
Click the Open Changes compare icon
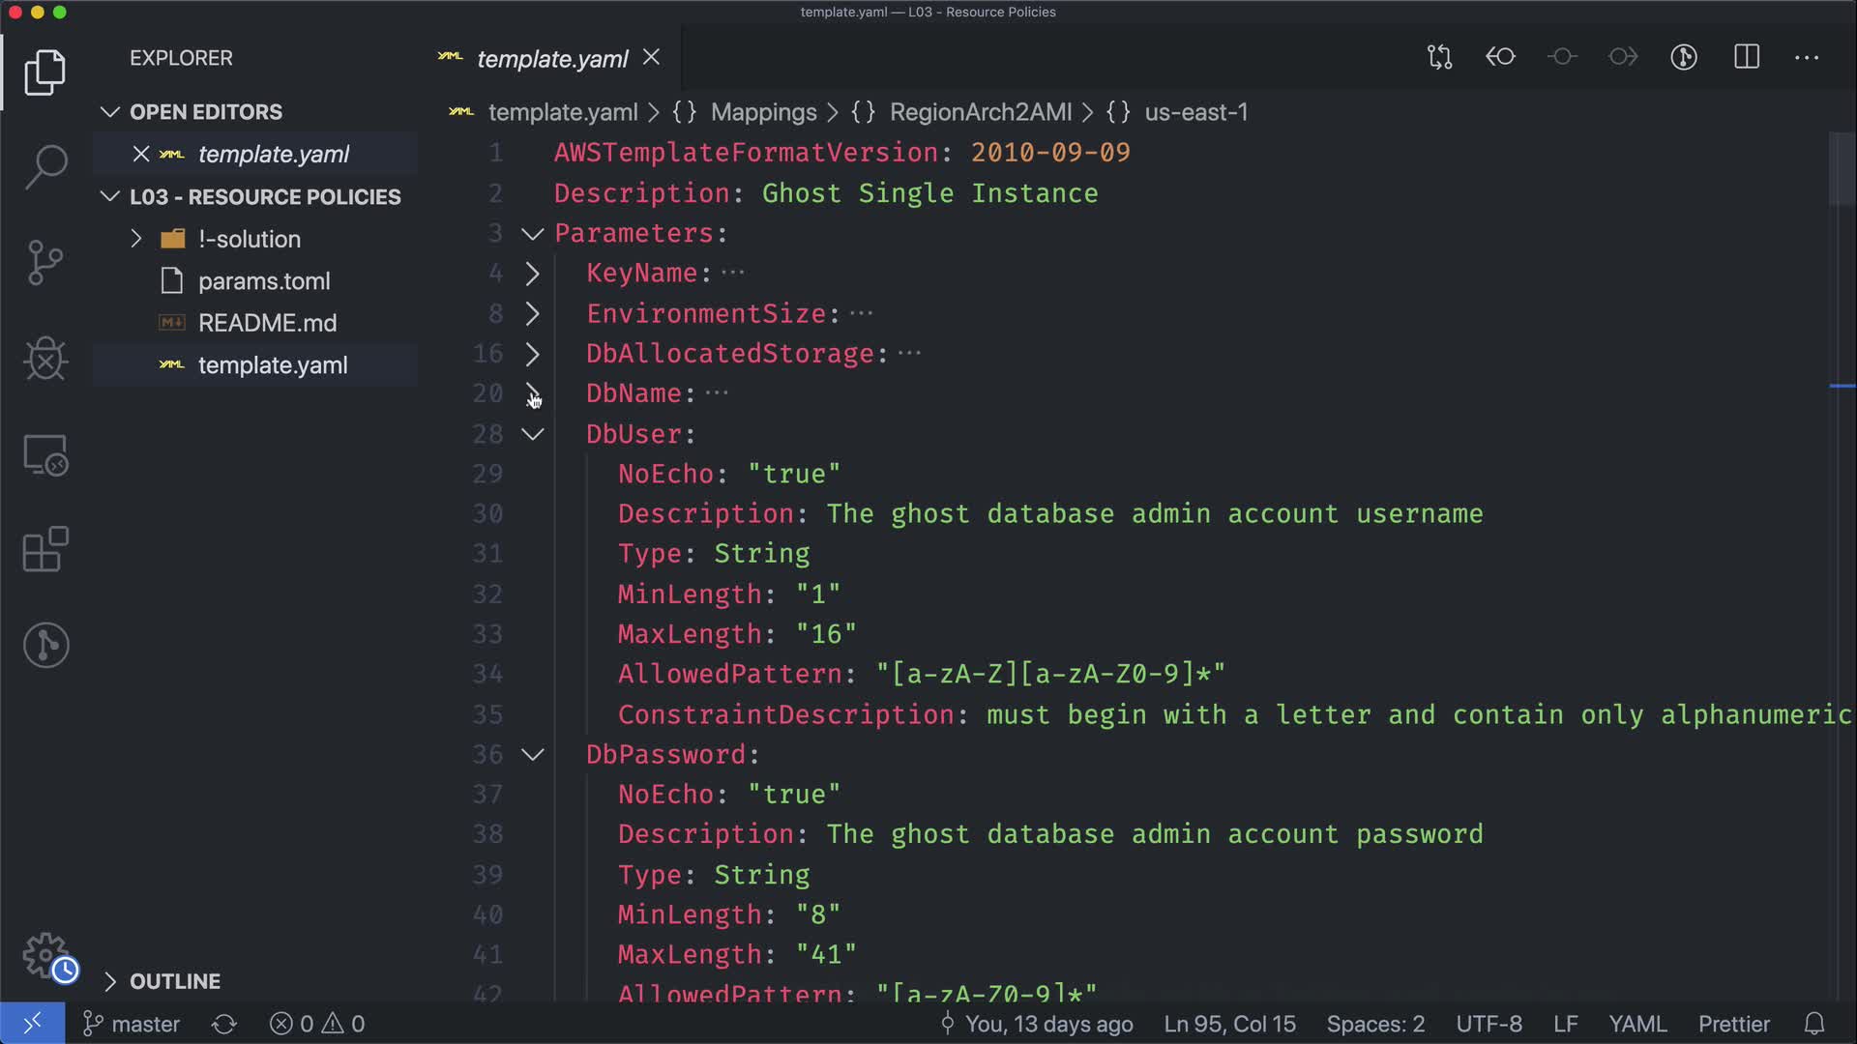(x=1439, y=57)
